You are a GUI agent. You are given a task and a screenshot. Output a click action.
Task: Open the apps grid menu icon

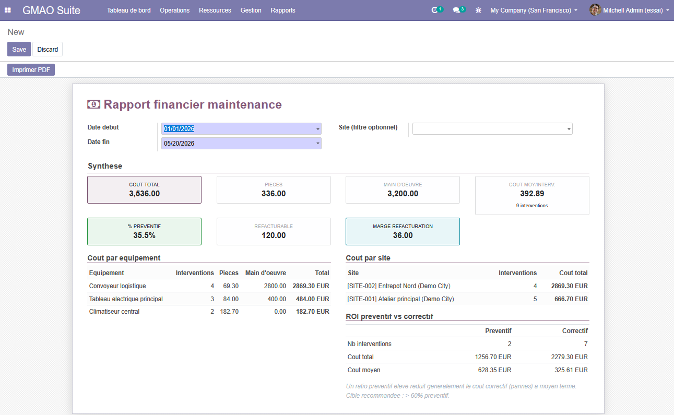coord(8,10)
